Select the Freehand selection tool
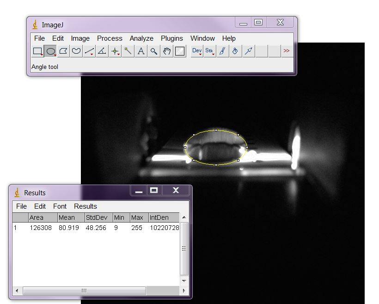Viewport: 379px width, 304px height. pyautogui.click(x=76, y=51)
